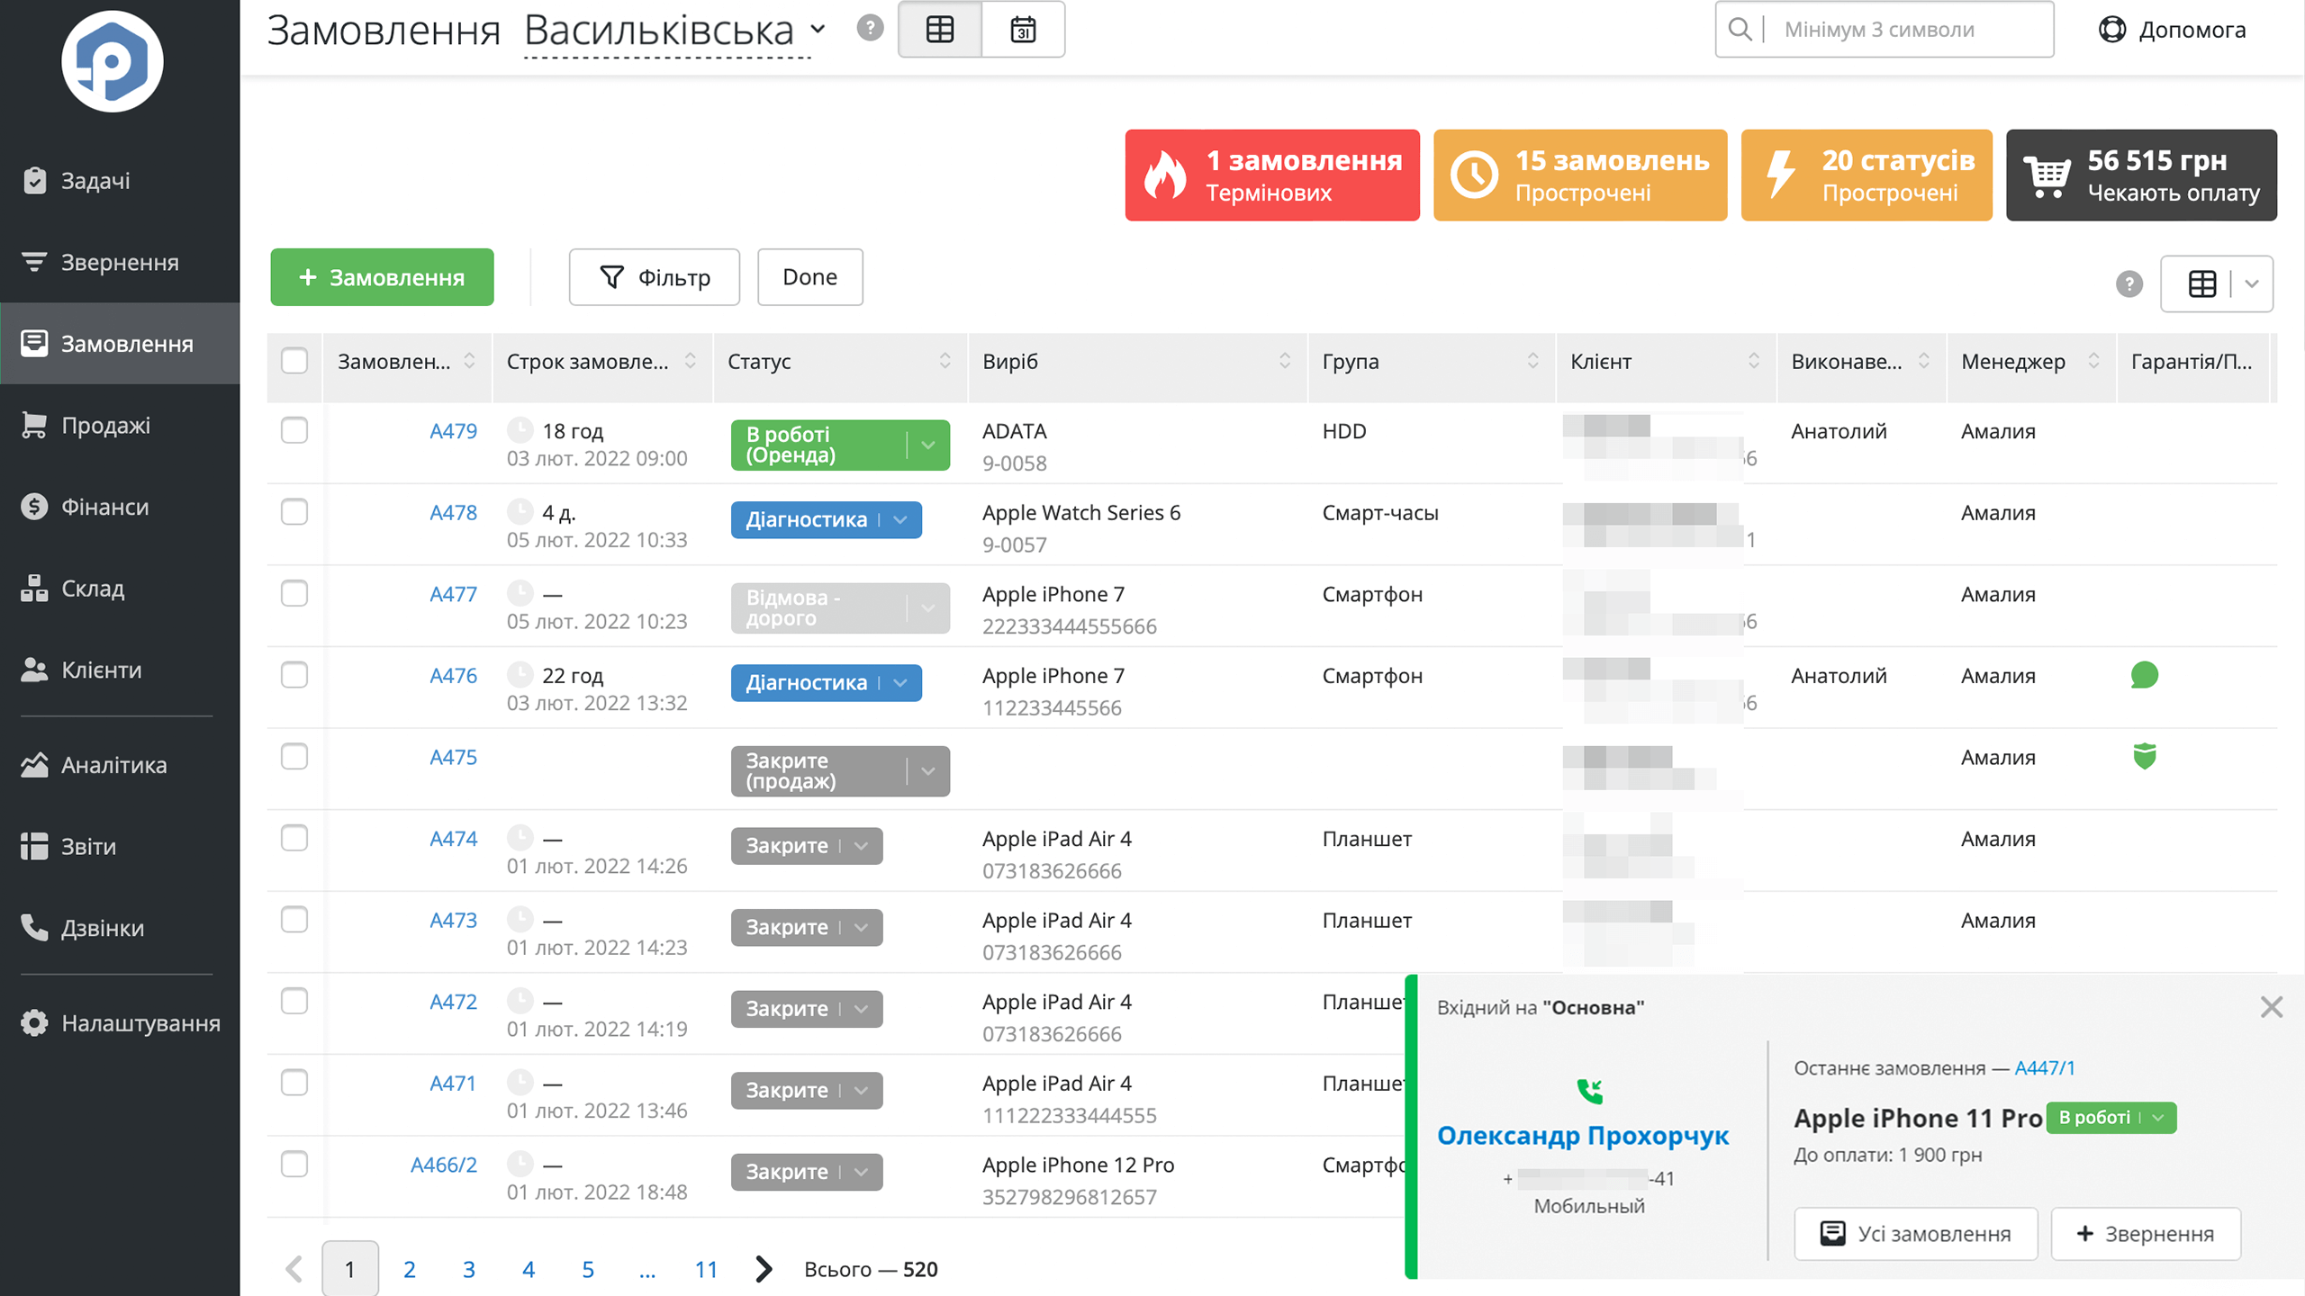Click green shield icon in row A475
2305x1296 pixels.
click(2145, 756)
